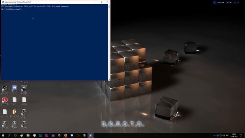The height and width of the screenshot is (138, 245).
Task: Open the grey mask taskbar icon
Action: pyautogui.click(x=59, y=135)
